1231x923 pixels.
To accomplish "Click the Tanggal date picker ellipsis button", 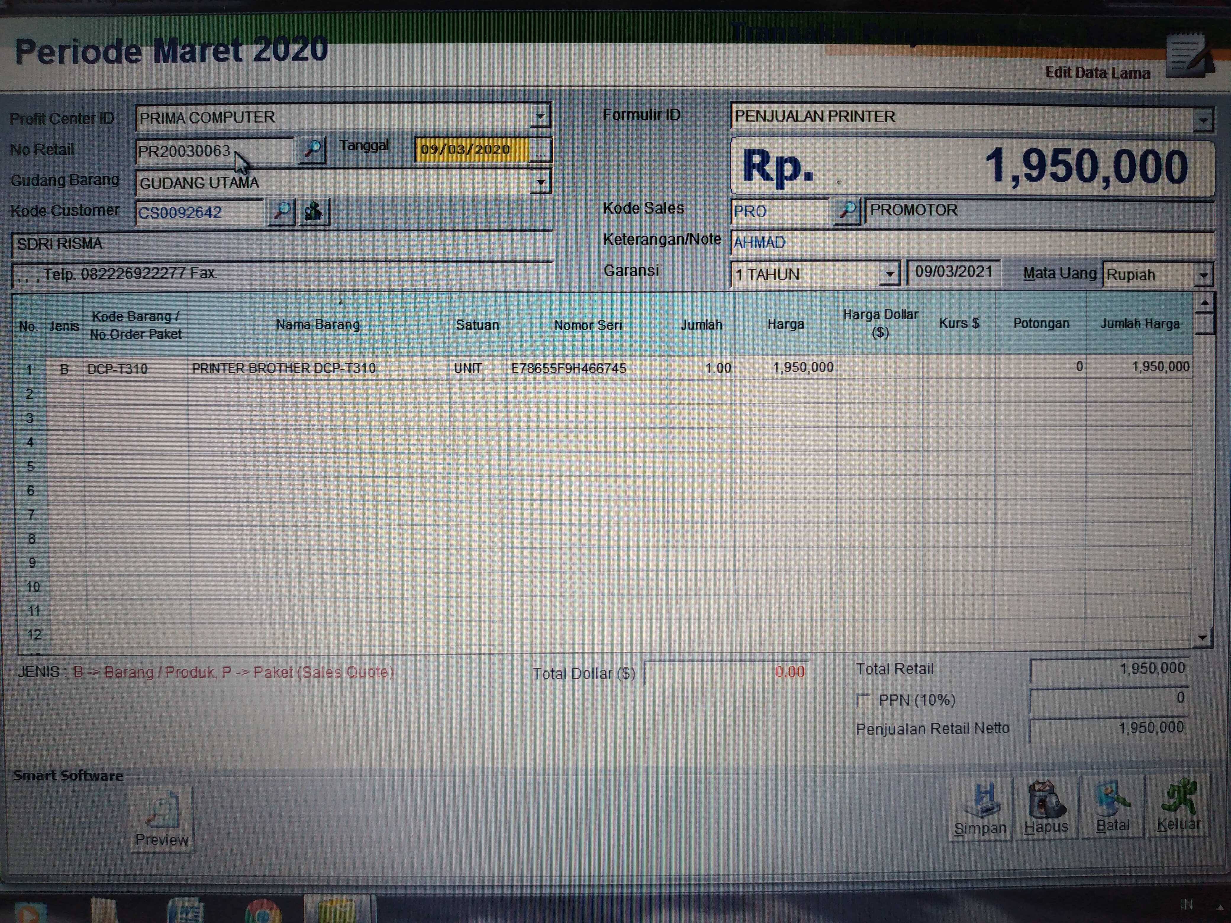I will (x=539, y=150).
